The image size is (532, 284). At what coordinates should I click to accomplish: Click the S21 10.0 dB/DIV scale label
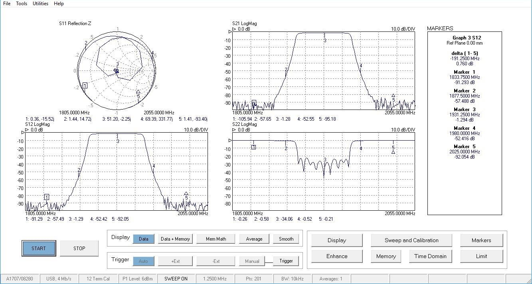click(x=403, y=29)
